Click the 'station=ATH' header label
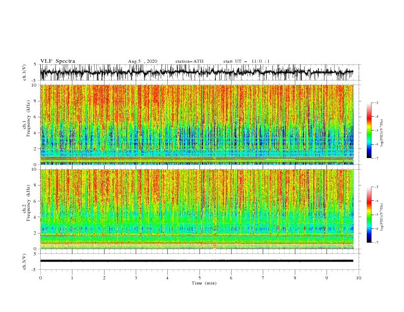 pyautogui.click(x=189, y=61)
